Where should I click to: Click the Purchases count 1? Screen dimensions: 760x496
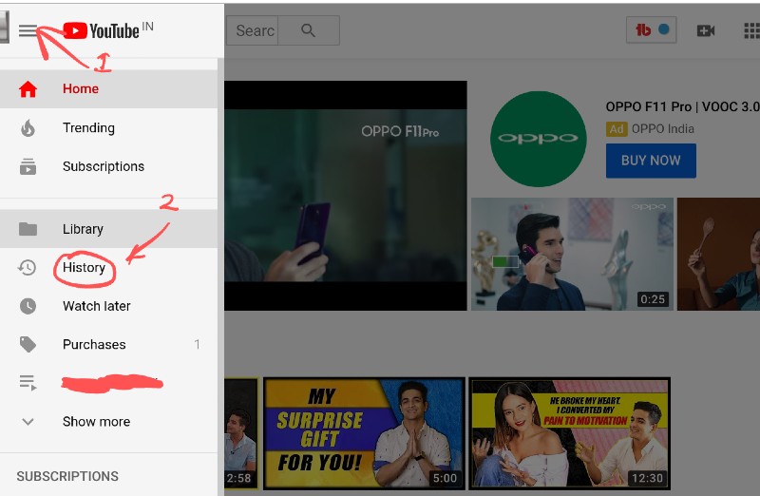coord(197,344)
